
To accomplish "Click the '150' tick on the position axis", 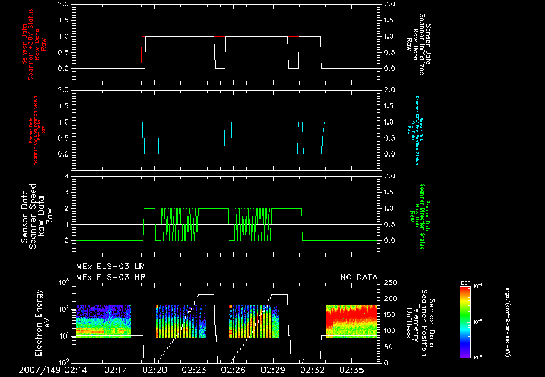I will point(390,315).
